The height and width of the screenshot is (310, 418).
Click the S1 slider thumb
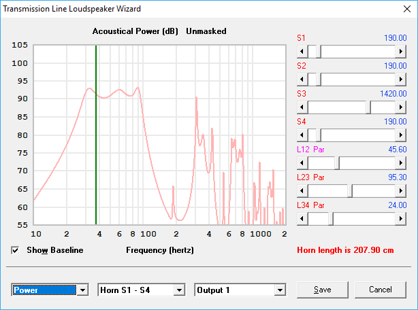[319, 52]
